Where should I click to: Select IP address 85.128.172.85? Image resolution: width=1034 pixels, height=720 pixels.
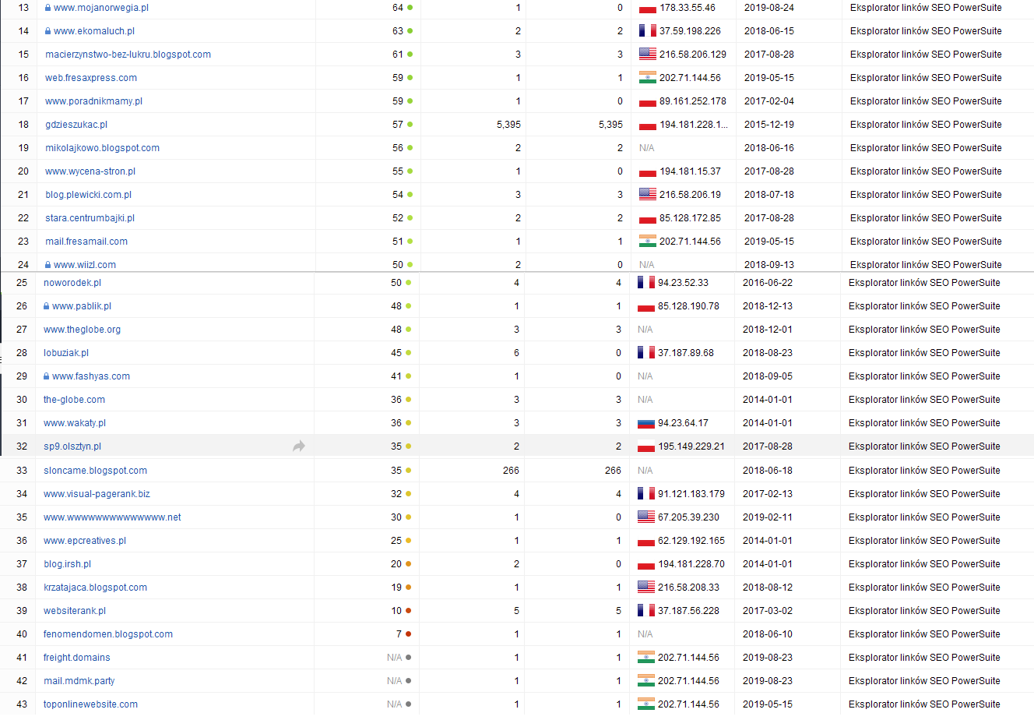[x=691, y=218]
